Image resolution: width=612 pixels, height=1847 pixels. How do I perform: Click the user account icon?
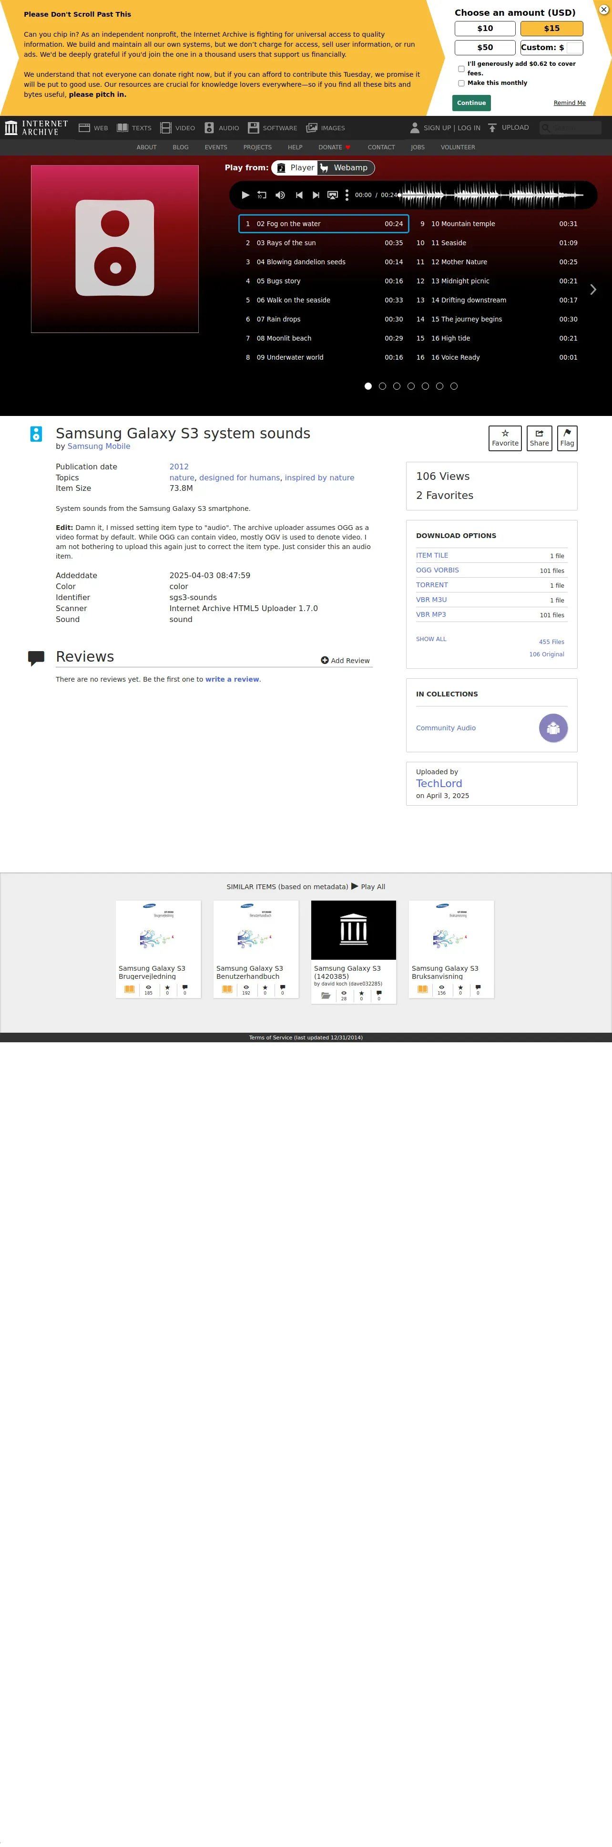(414, 128)
